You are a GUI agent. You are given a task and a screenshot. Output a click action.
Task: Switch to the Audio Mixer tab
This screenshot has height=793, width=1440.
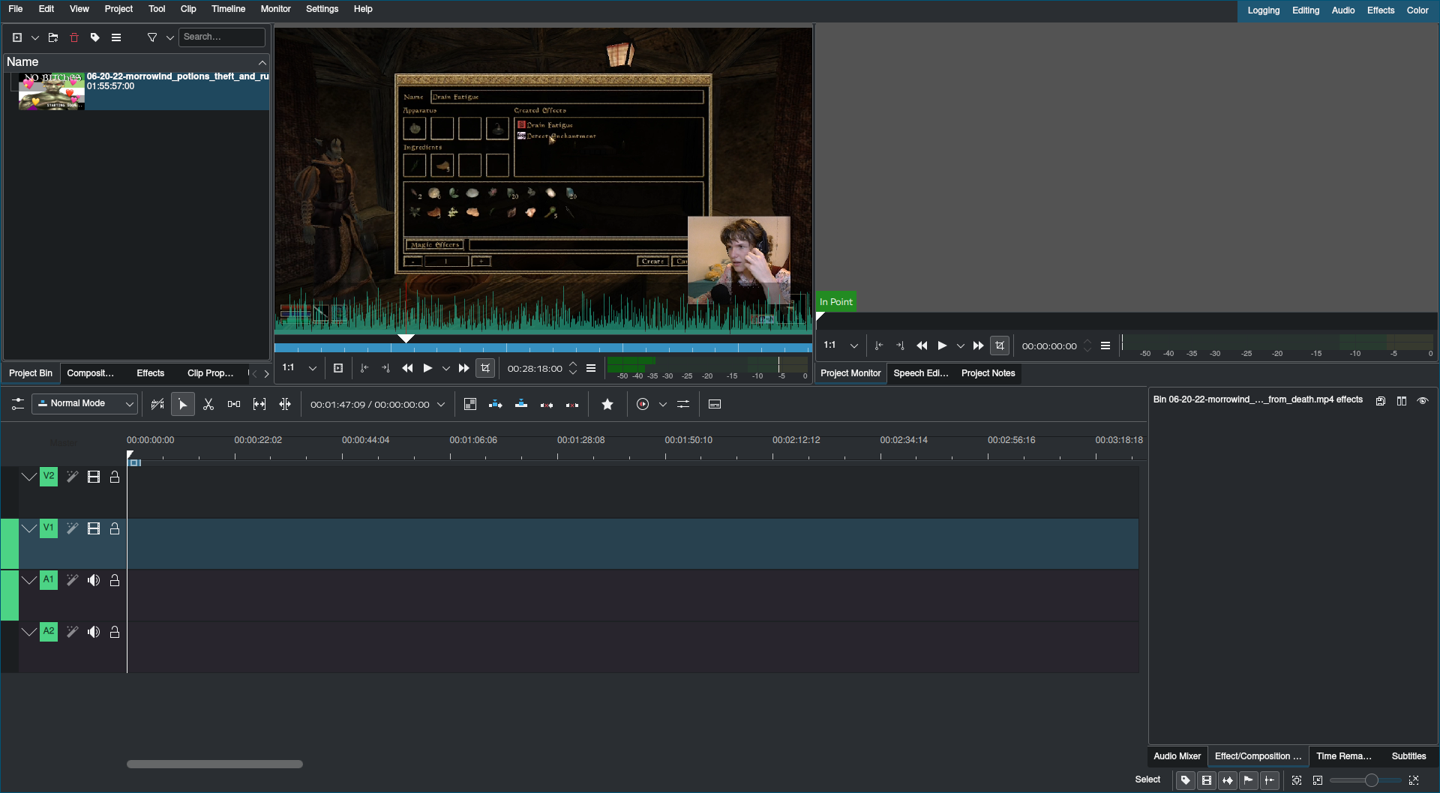click(x=1176, y=756)
